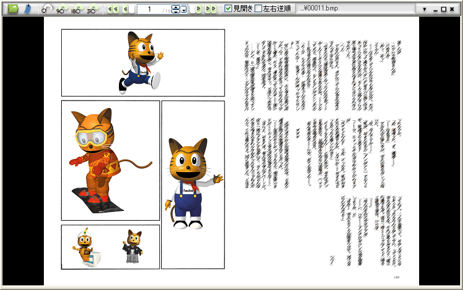Open the page number dropdown list
This screenshot has width=463, height=290.
tap(184, 9)
